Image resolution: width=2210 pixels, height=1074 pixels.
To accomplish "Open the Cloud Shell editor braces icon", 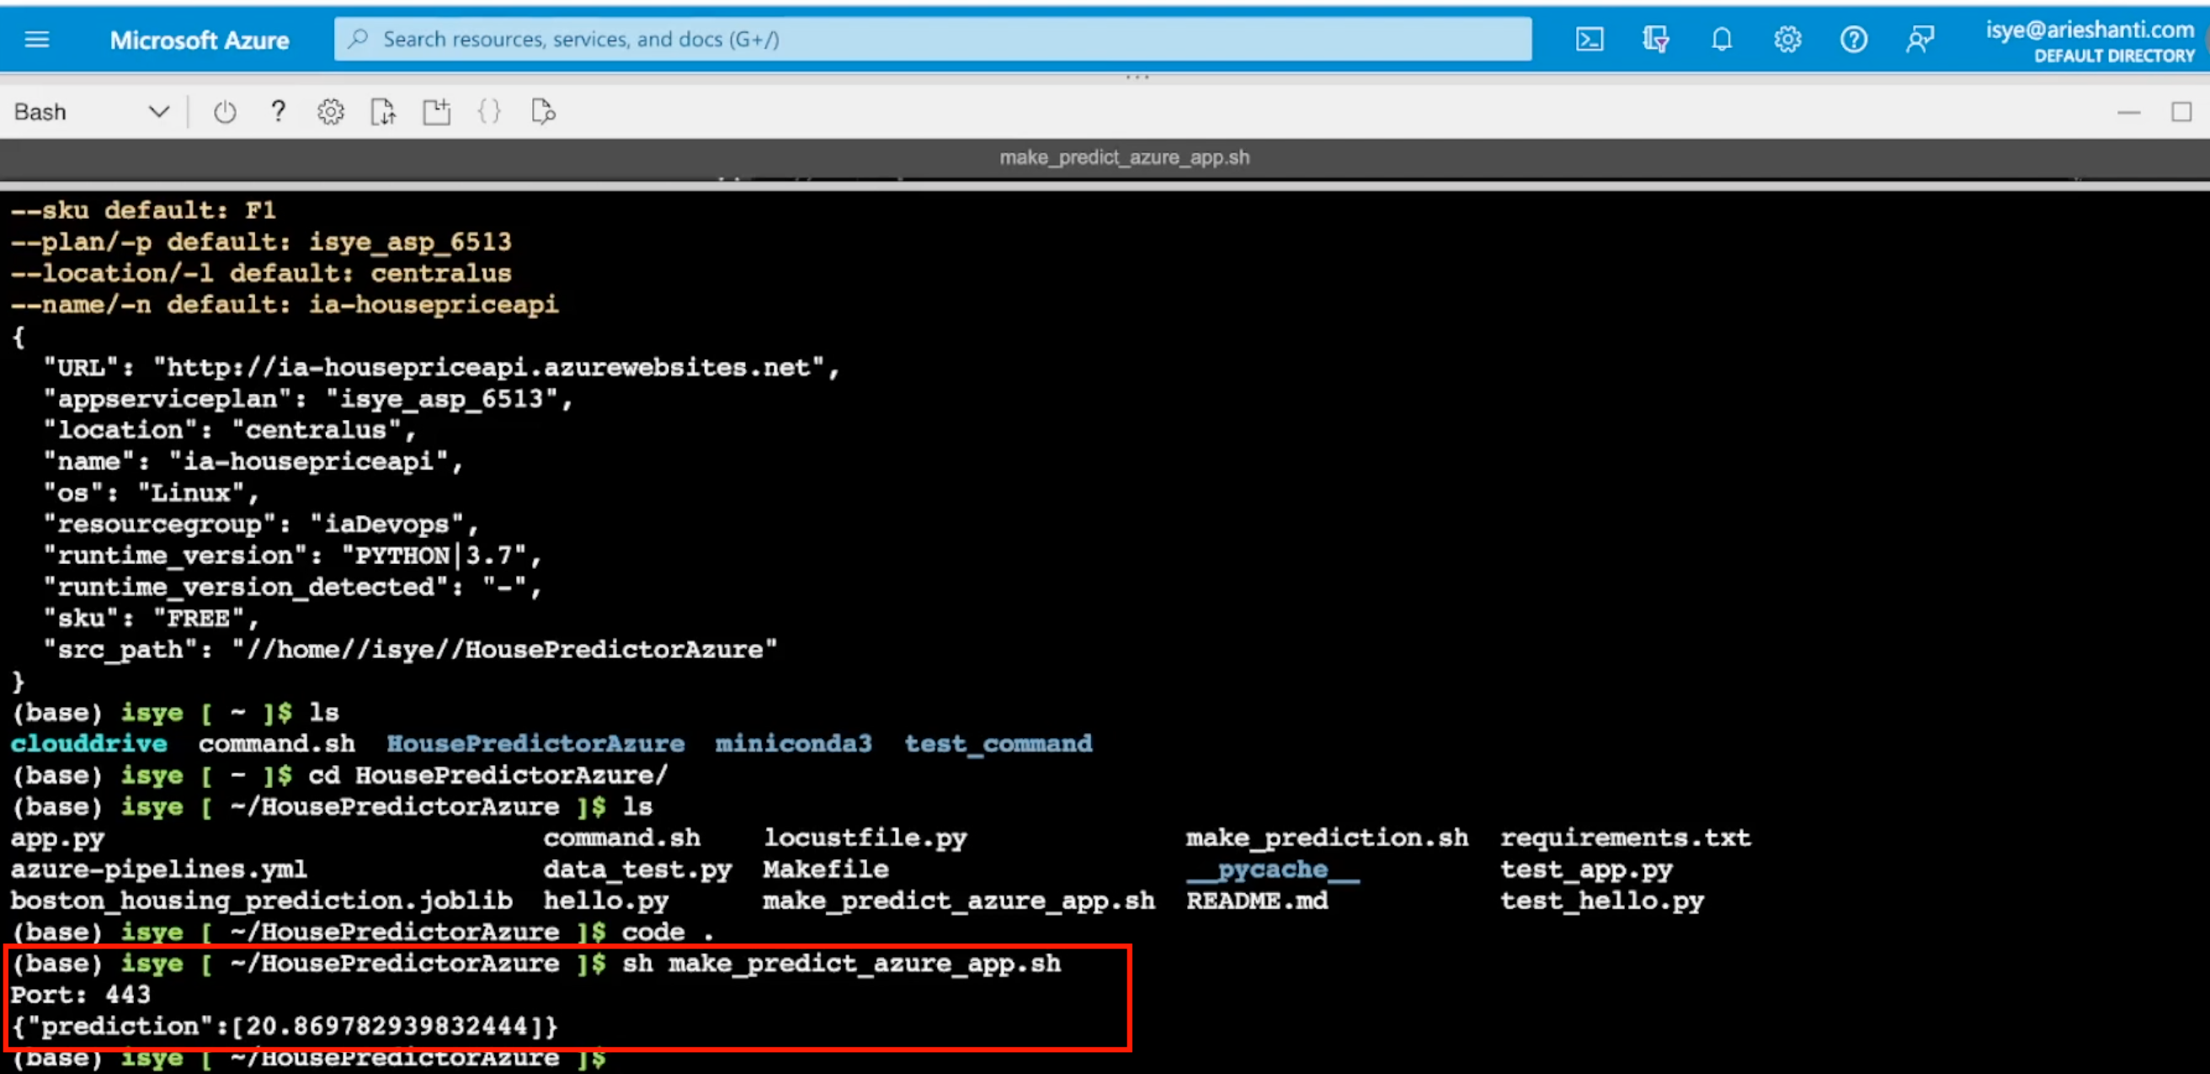I will point(489,110).
